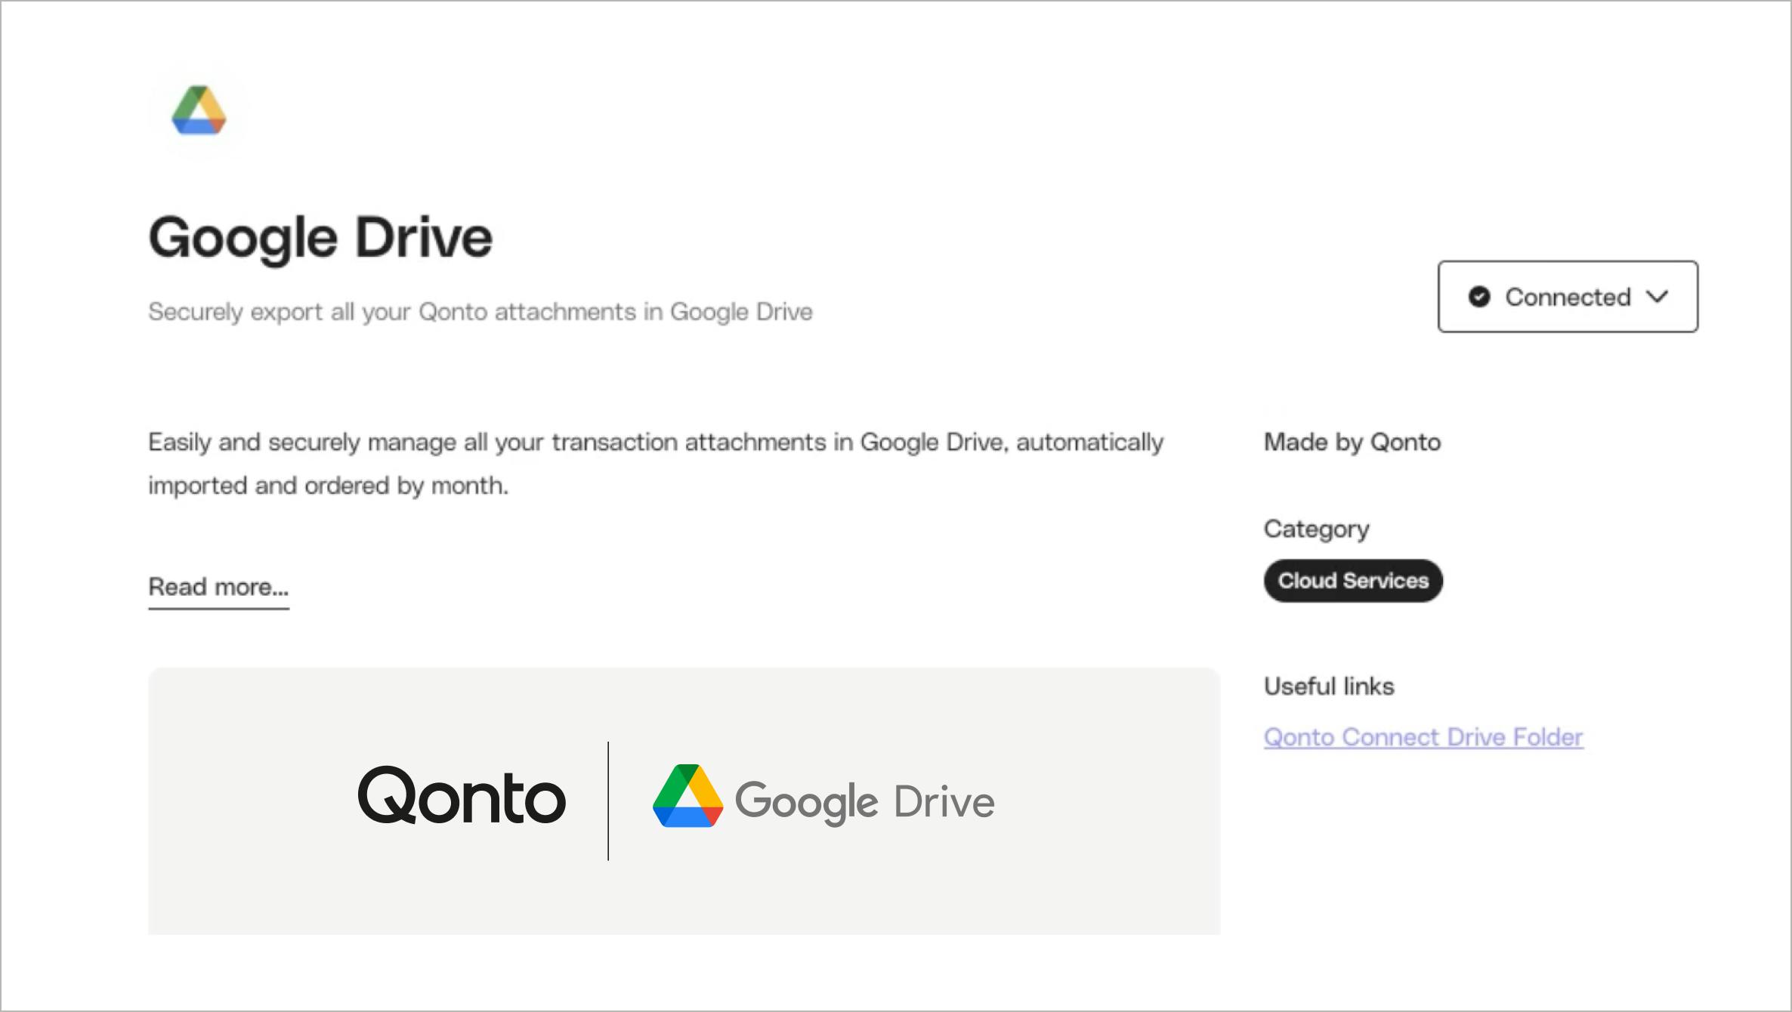Click the Category section label
1792x1012 pixels.
click(1316, 529)
